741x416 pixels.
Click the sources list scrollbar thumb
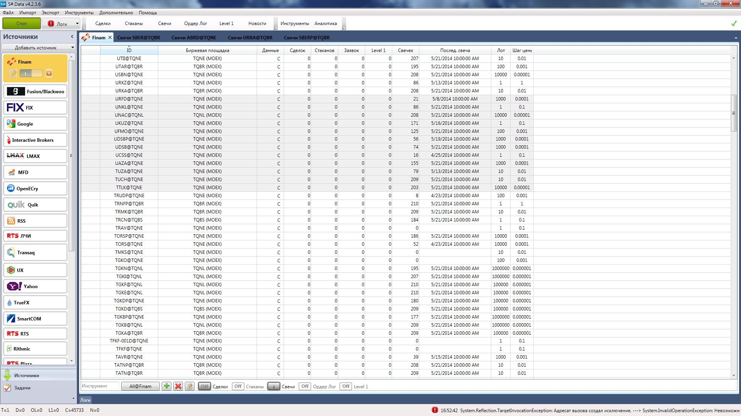point(71,156)
